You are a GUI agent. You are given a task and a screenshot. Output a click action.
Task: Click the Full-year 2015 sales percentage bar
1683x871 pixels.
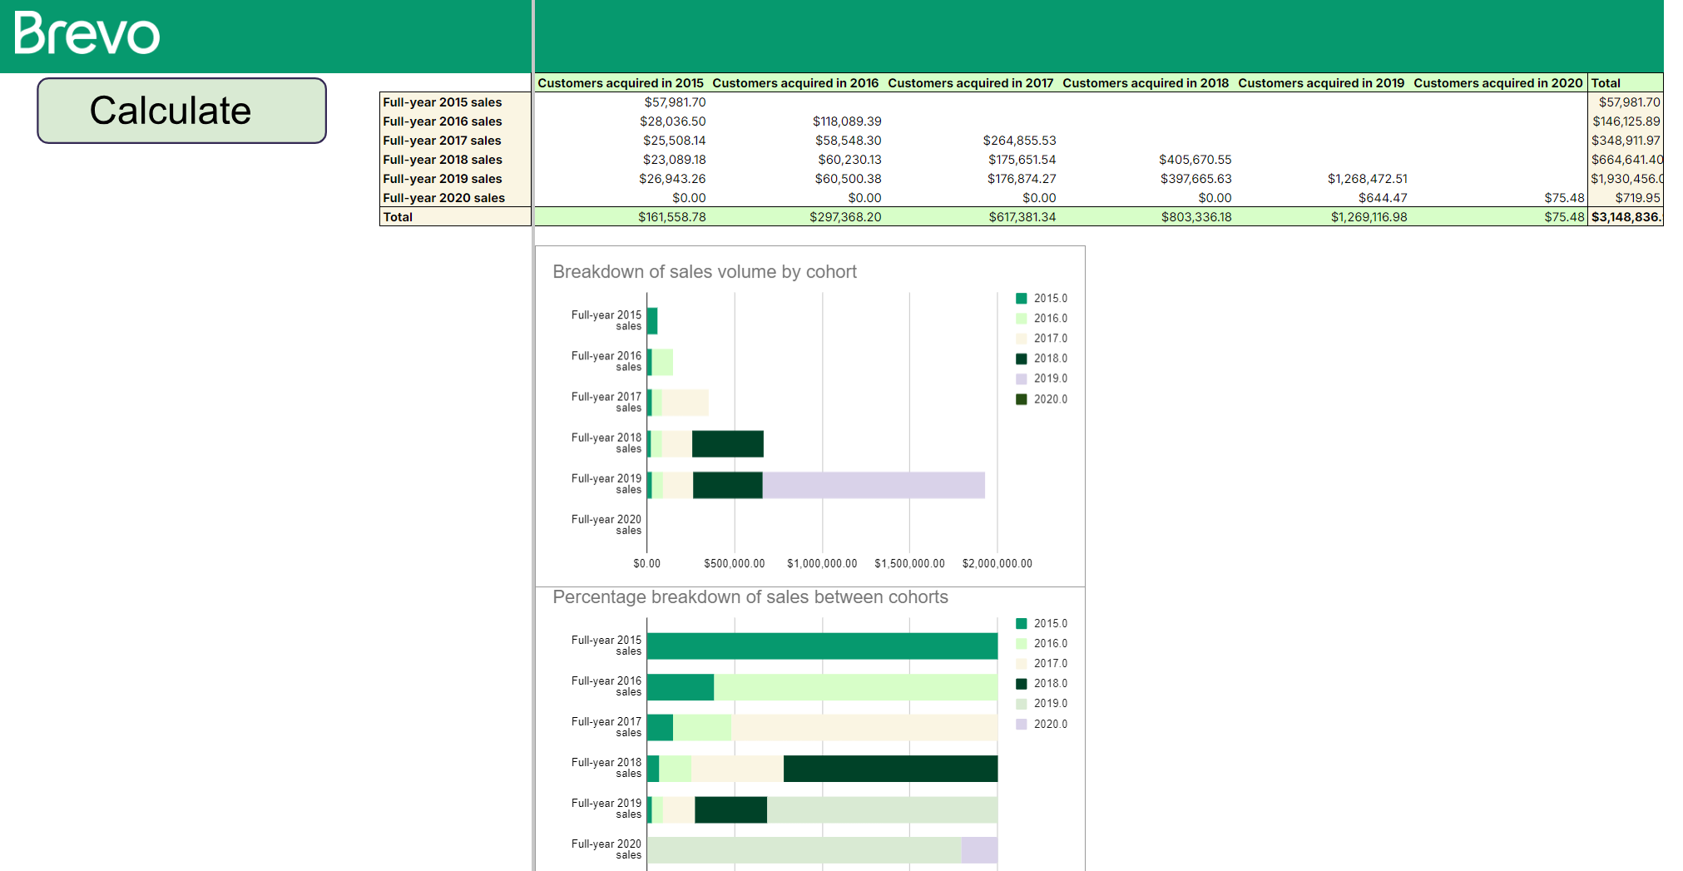(x=822, y=646)
